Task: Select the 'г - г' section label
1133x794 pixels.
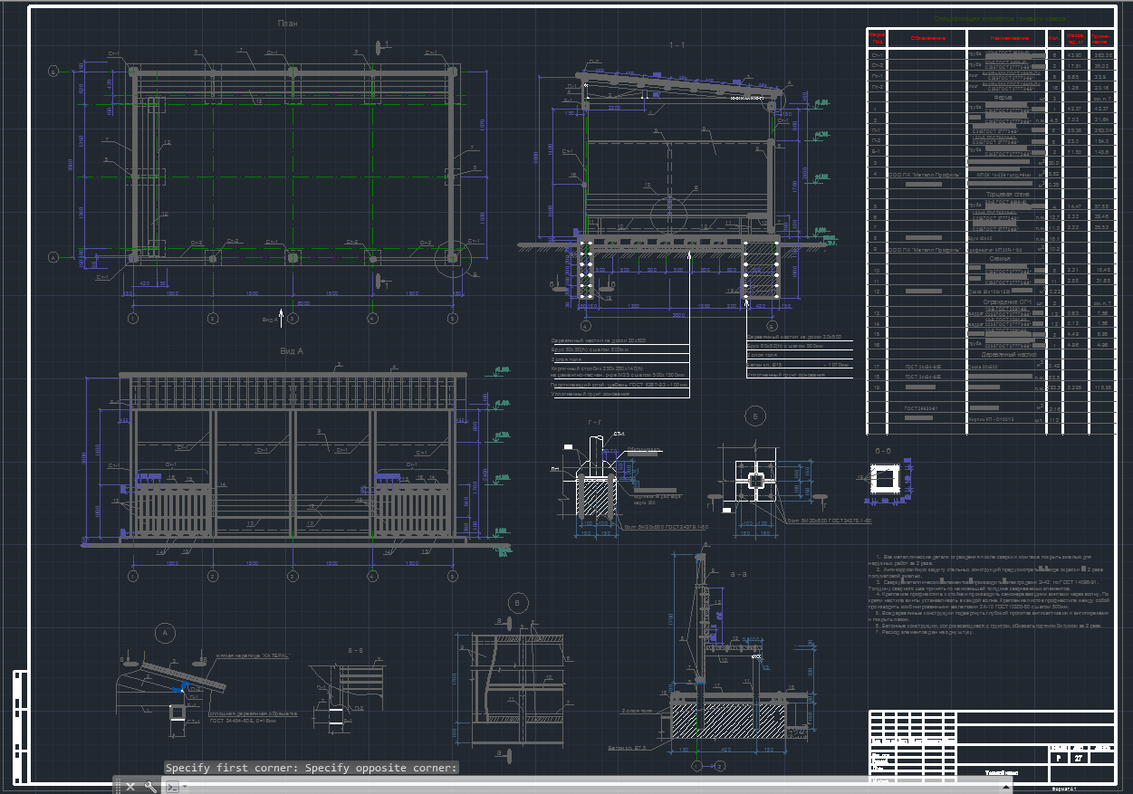Action: pyautogui.click(x=595, y=423)
